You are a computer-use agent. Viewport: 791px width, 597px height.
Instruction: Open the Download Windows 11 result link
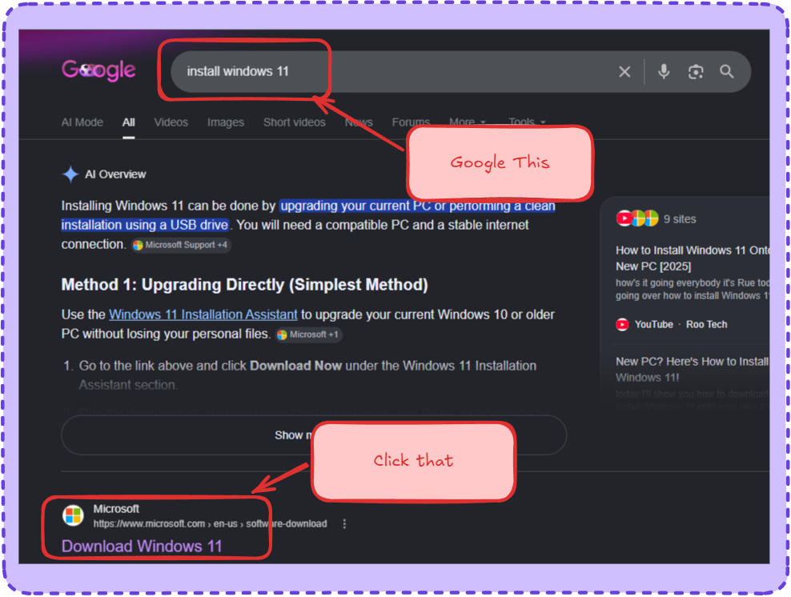[x=142, y=547]
